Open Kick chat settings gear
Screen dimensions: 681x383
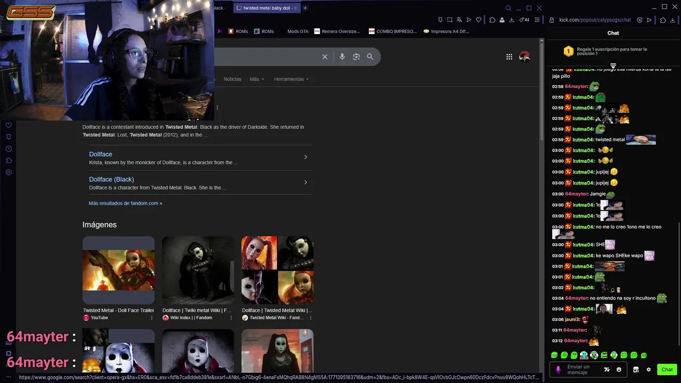649,370
